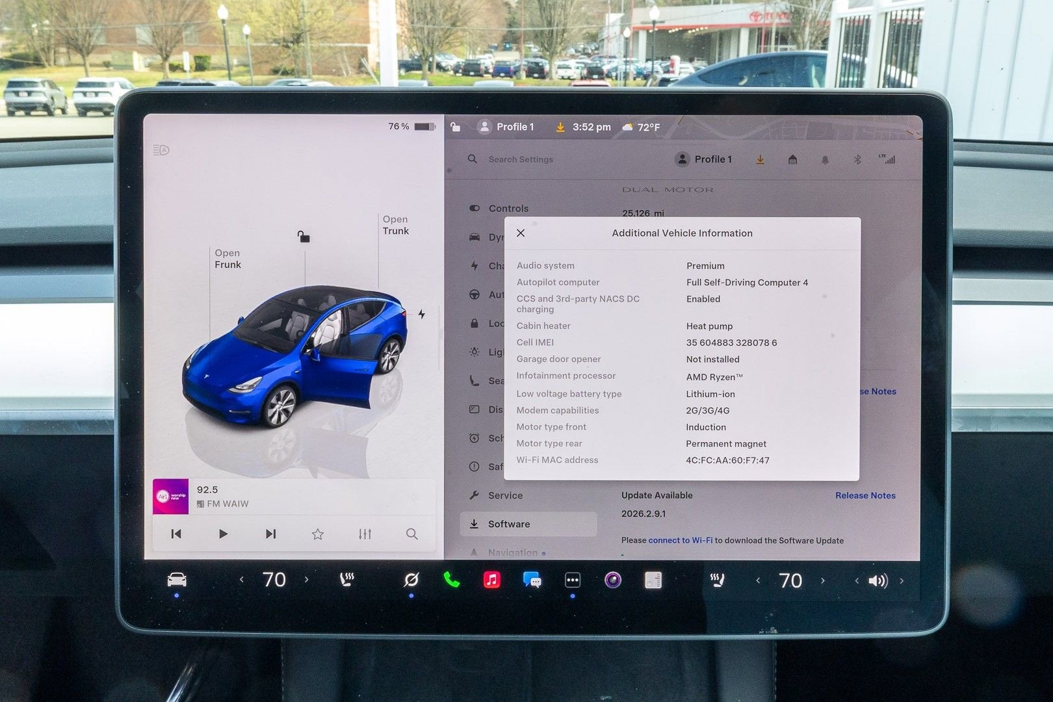The width and height of the screenshot is (1053, 702).
Task: Toggle the door lock icon above car
Action: click(x=304, y=237)
